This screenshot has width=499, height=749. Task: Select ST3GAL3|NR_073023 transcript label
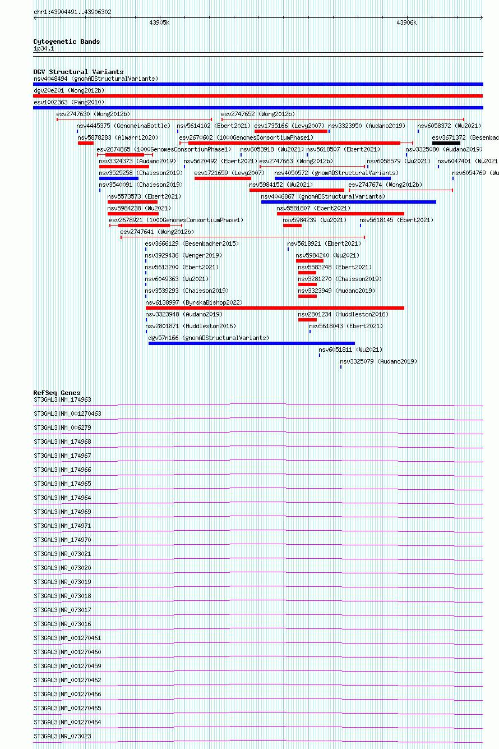(x=62, y=736)
